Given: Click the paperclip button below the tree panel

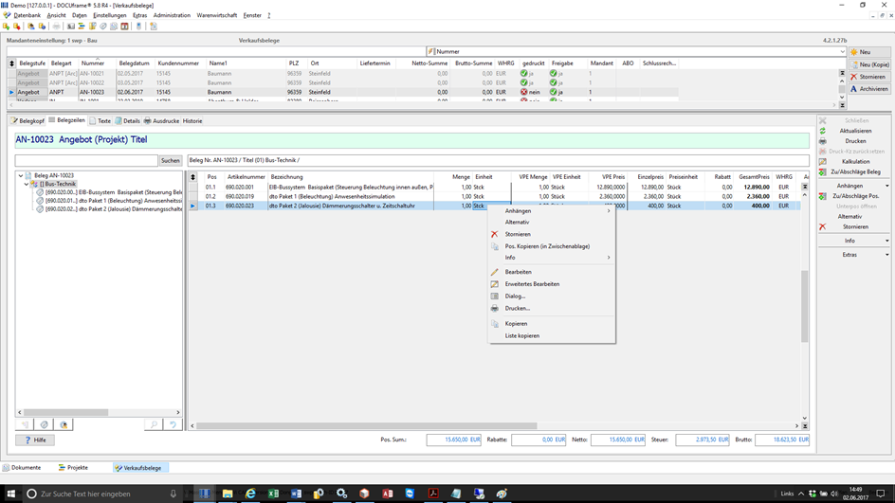Looking at the screenshot, I should pyautogui.click(x=45, y=425).
